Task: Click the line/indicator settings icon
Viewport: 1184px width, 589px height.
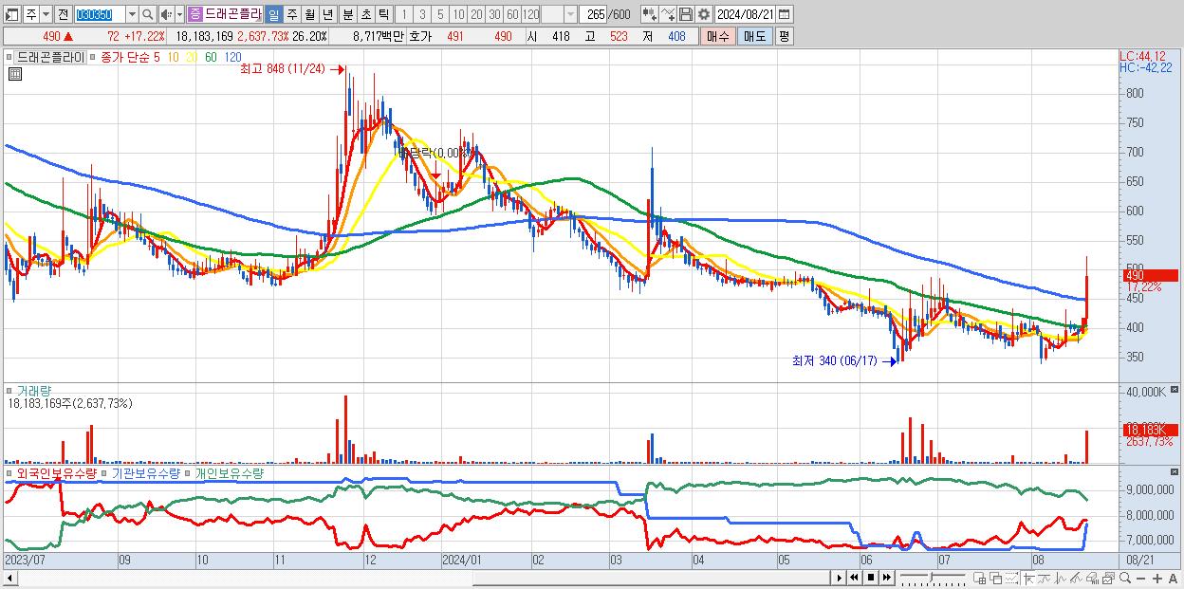Action: click(x=667, y=14)
